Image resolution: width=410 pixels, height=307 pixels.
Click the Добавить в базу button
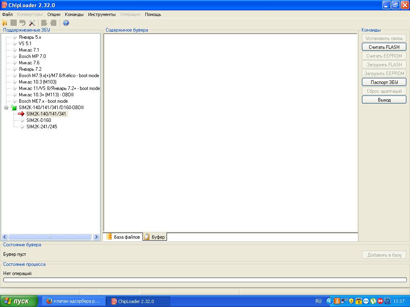click(x=384, y=255)
